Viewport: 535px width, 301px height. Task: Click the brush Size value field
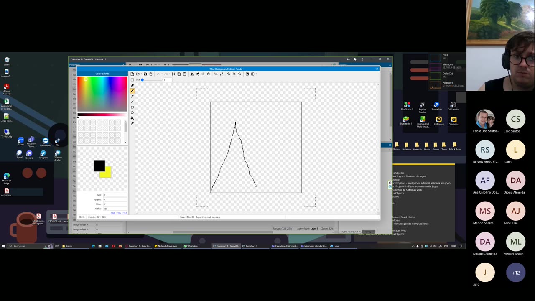pyautogui.click(x=168, y=80)
